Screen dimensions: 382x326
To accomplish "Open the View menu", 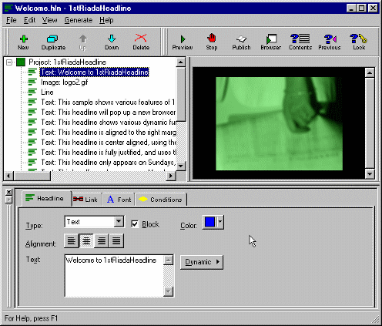I will [x=49, y=20].
